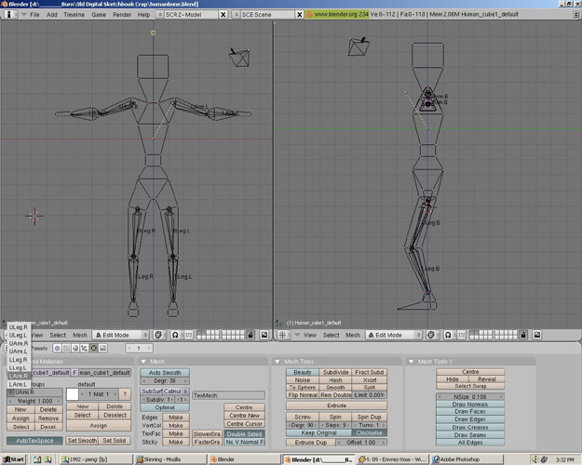Click the Extrude button
Viewport: 582px width, 465px height.
337,405
